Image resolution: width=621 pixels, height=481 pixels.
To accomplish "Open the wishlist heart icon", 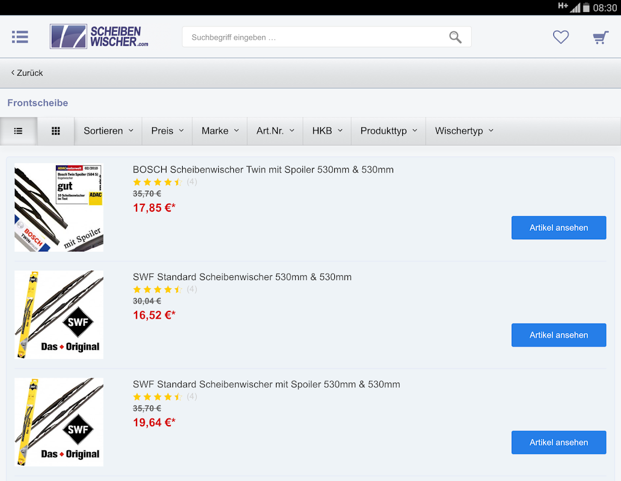I will tap(560, 37).
